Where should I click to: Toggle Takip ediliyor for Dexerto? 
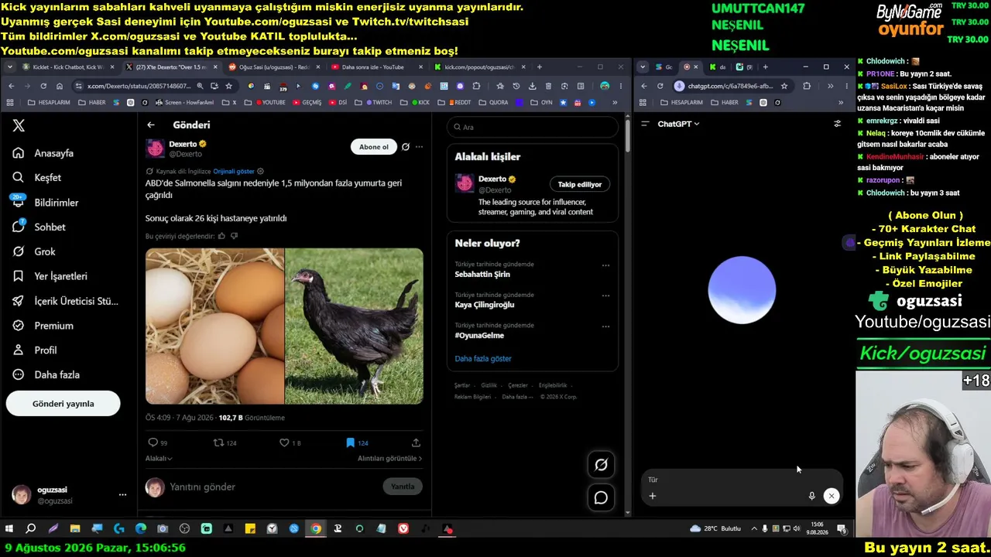(x=580, y=184)
